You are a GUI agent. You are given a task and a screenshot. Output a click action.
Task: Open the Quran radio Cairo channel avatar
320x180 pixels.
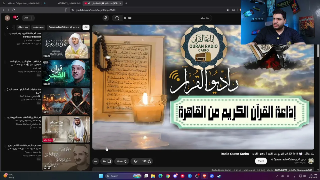point(311,161)
